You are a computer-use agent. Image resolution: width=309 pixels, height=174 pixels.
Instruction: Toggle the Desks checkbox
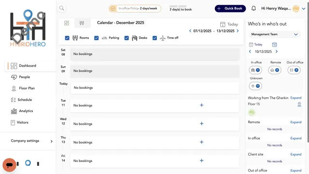(x=126, y=38)
